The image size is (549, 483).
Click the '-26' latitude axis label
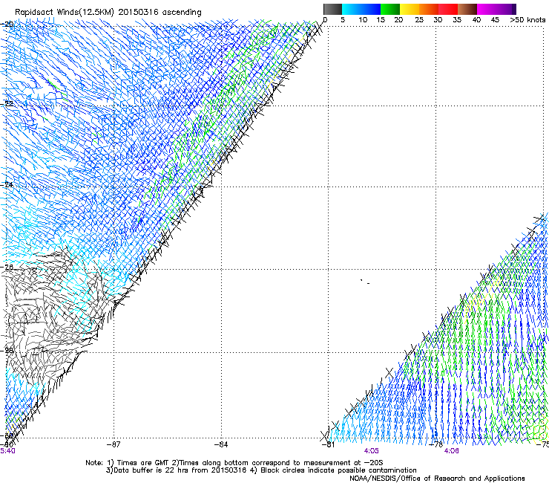click(x=7, y=267)
